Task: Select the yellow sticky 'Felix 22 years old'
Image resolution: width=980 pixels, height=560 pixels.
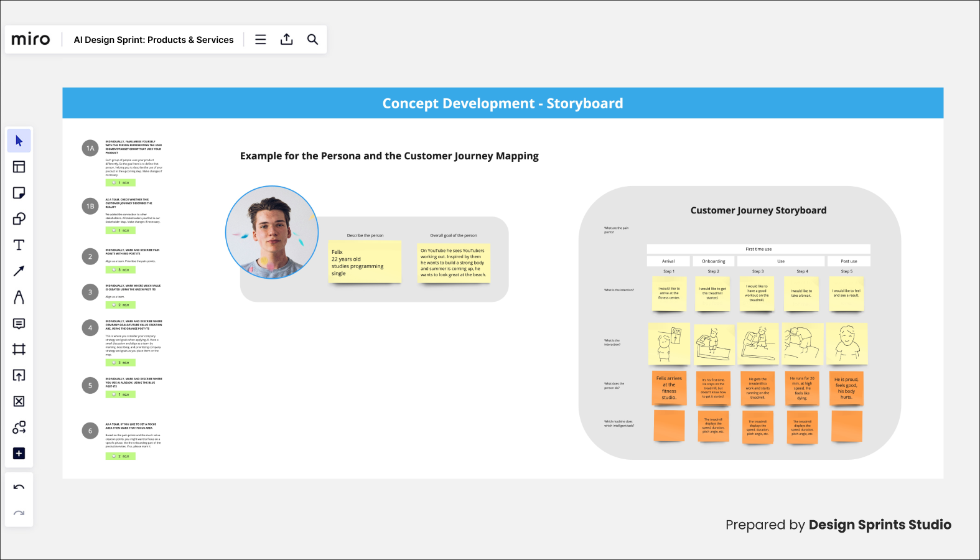Action: pyautogui.click(x=365, y=262)
